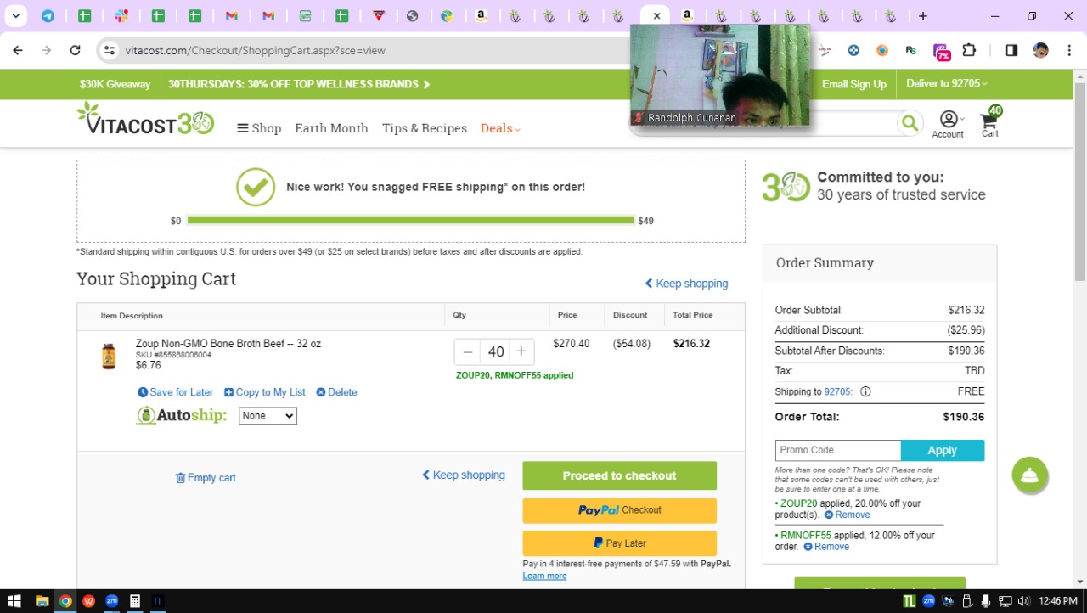This screenshot has height=613, width=1087.
Task: Delete the Zoup item from cart
Action: pyautogui.click(x=337, y=392)
